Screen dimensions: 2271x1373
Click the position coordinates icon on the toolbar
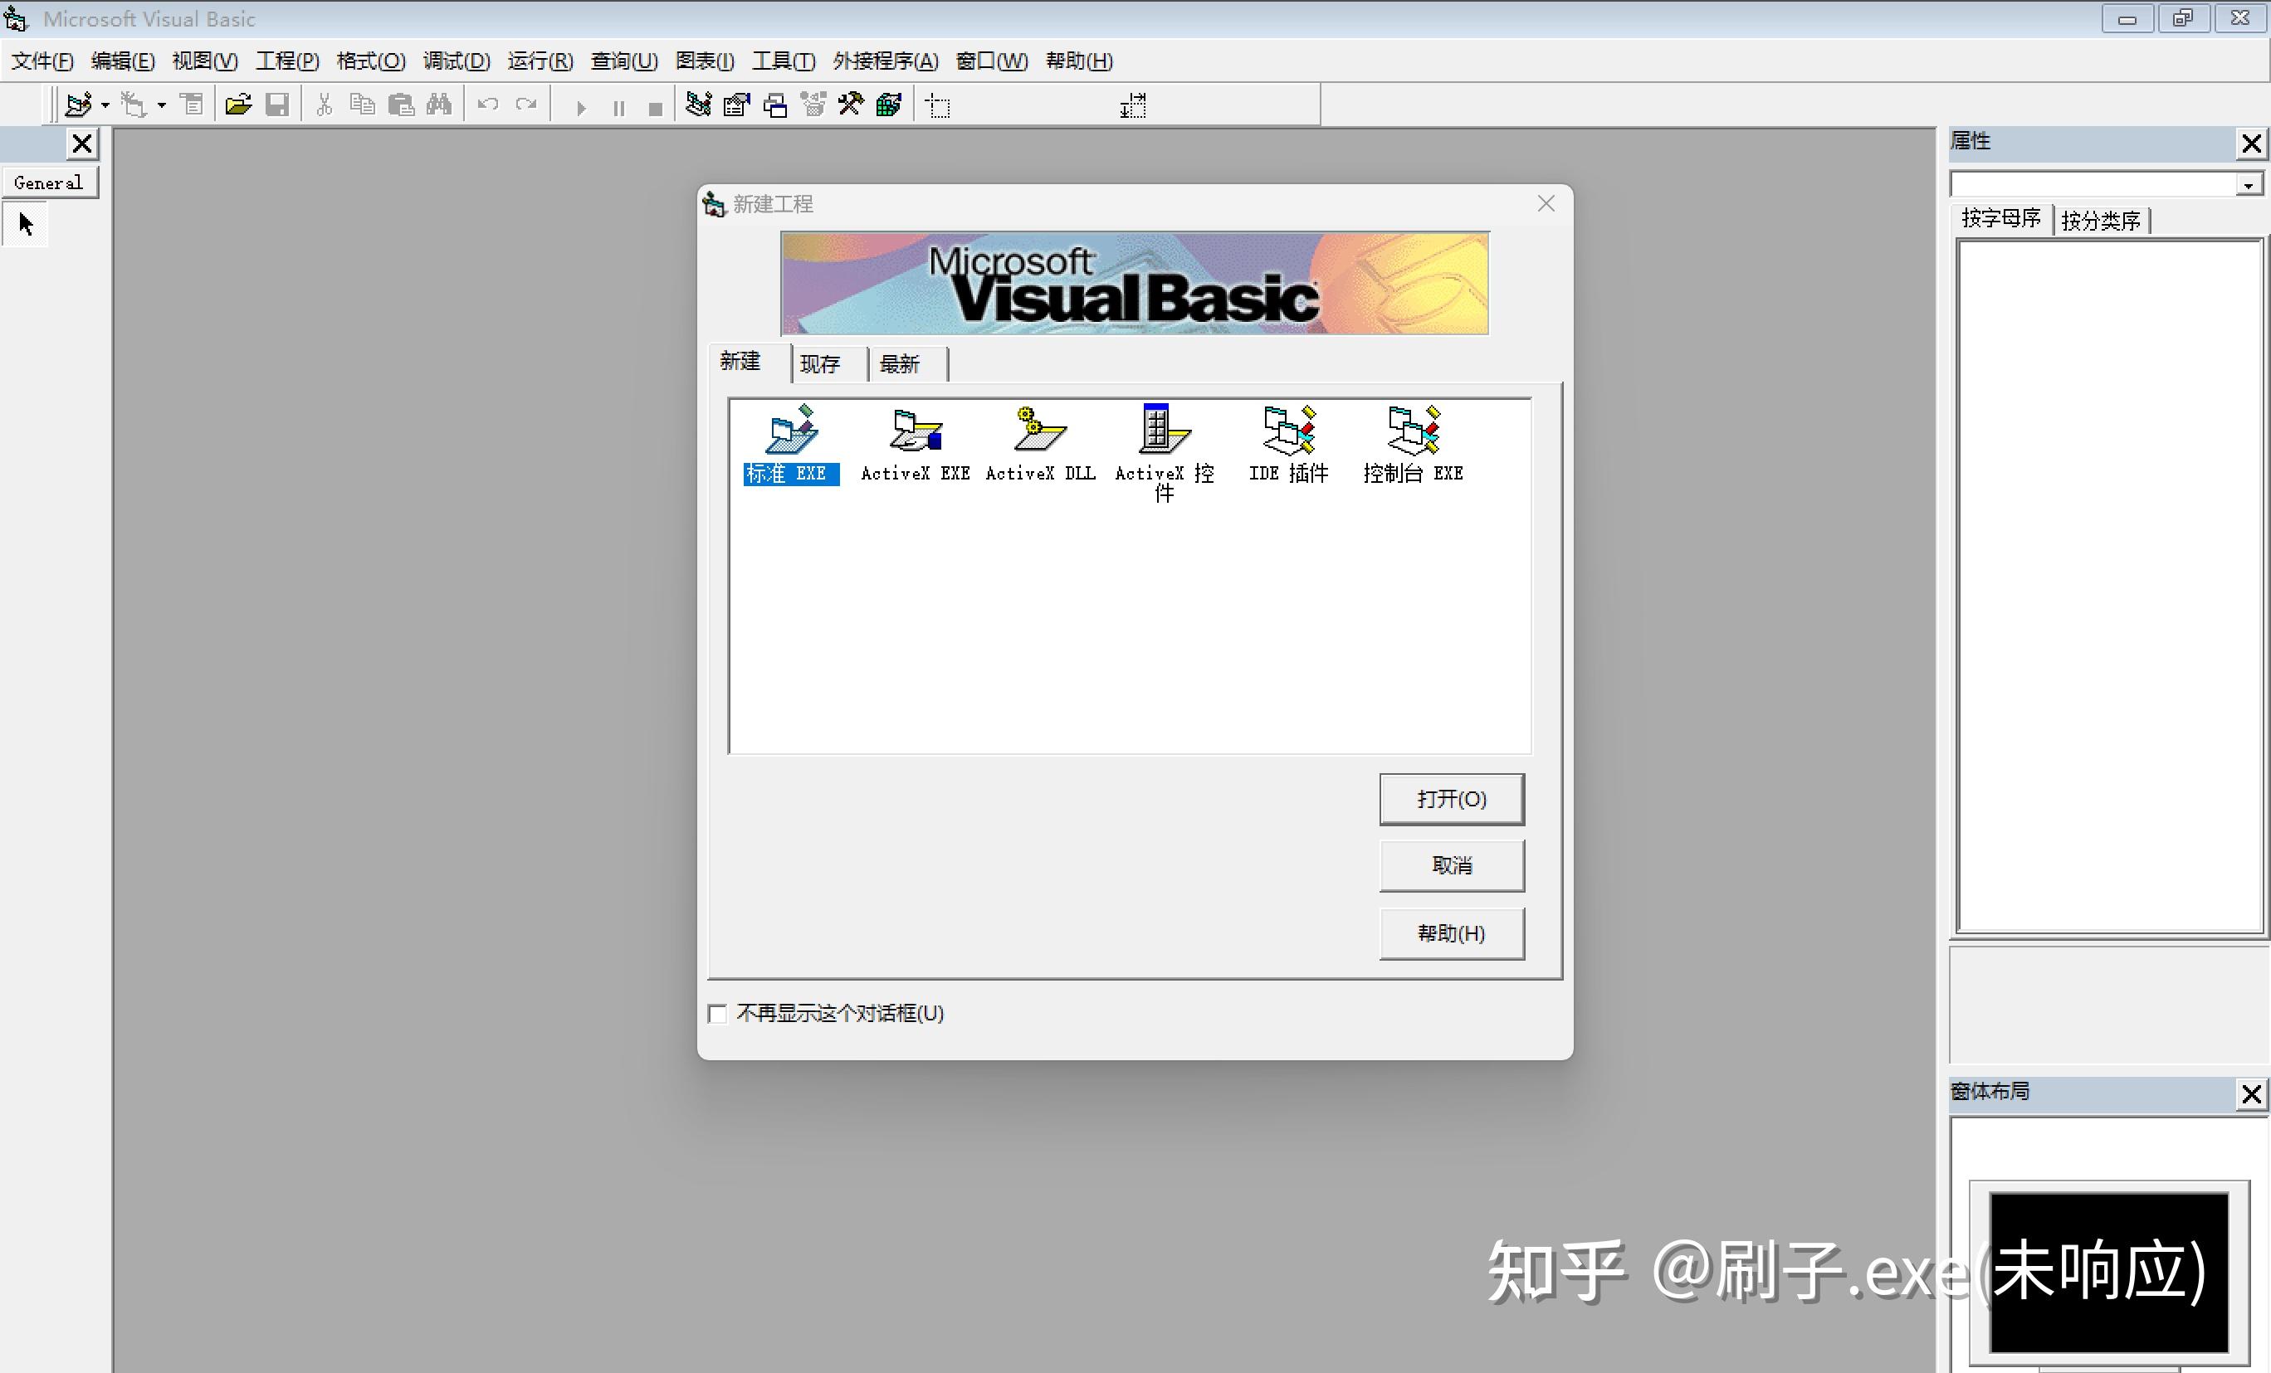coord(938,106)
